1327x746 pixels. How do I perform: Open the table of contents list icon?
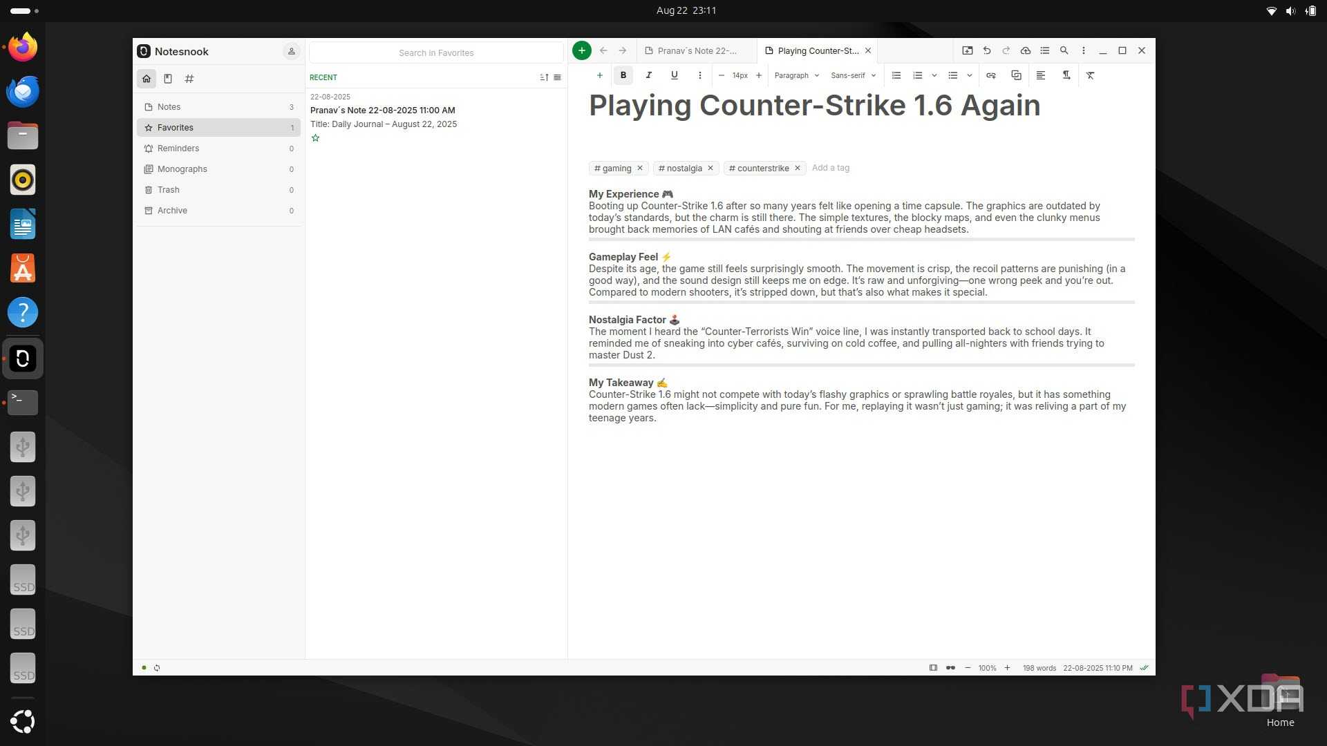(x=1044, y=50)
